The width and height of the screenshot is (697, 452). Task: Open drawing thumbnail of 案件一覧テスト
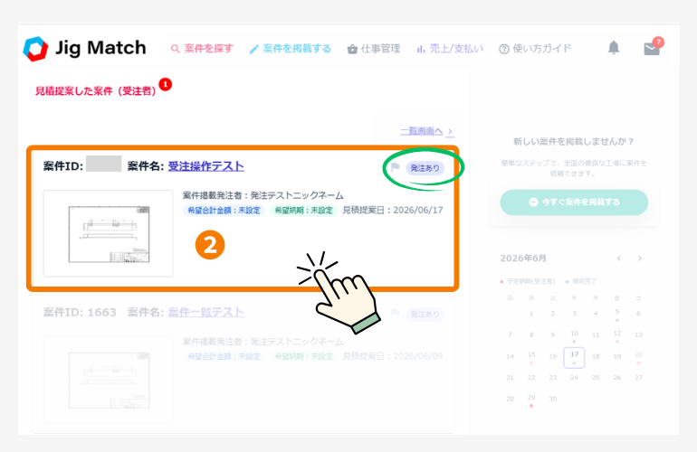[108, 380]
